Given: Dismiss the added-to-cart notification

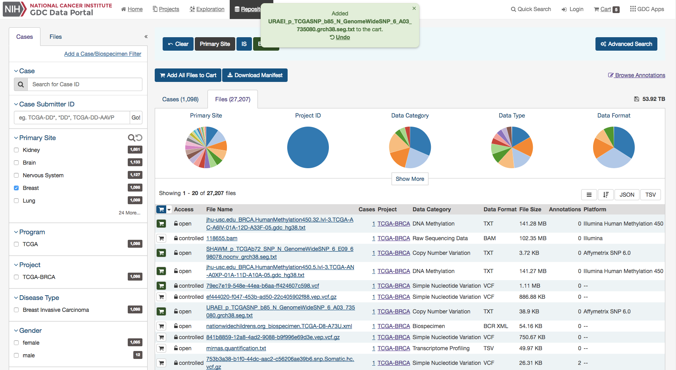Looking at the screenshot, I should click(x=414, y=8).
